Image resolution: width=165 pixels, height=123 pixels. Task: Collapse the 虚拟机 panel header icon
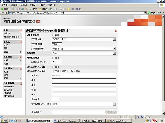pos(21,42)
